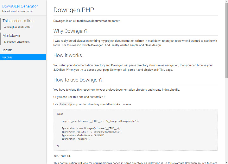Open the 'Although is starts with T' page
The height and width of the screenshot is (164, 228).
[18, 27]
